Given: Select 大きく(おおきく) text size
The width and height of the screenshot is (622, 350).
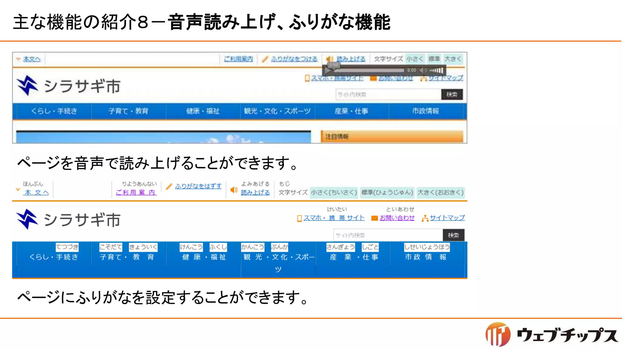Looking at the screenshot, I should coord(441,192).
